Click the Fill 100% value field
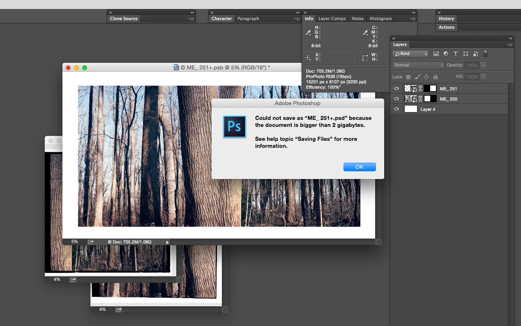Screen dimensions: 521x326 (x=472, y=77)
